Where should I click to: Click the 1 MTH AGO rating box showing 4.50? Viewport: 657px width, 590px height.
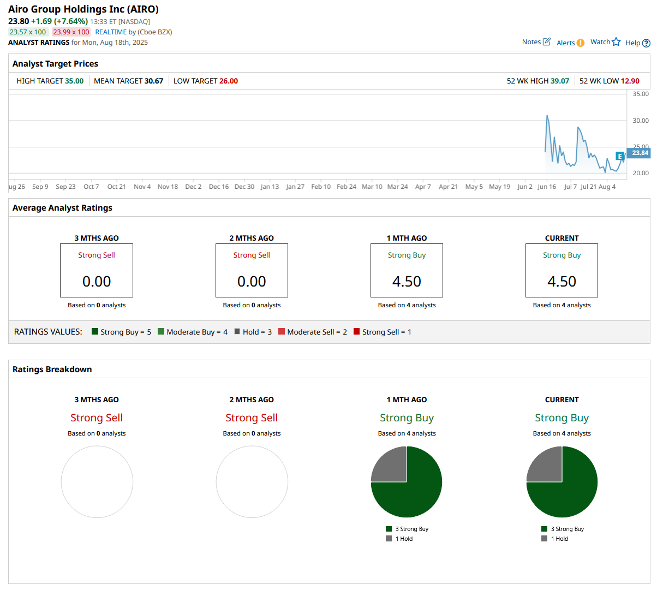click(x=407, y=270)
